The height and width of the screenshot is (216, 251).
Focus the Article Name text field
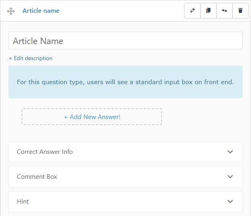pos(125,41)
